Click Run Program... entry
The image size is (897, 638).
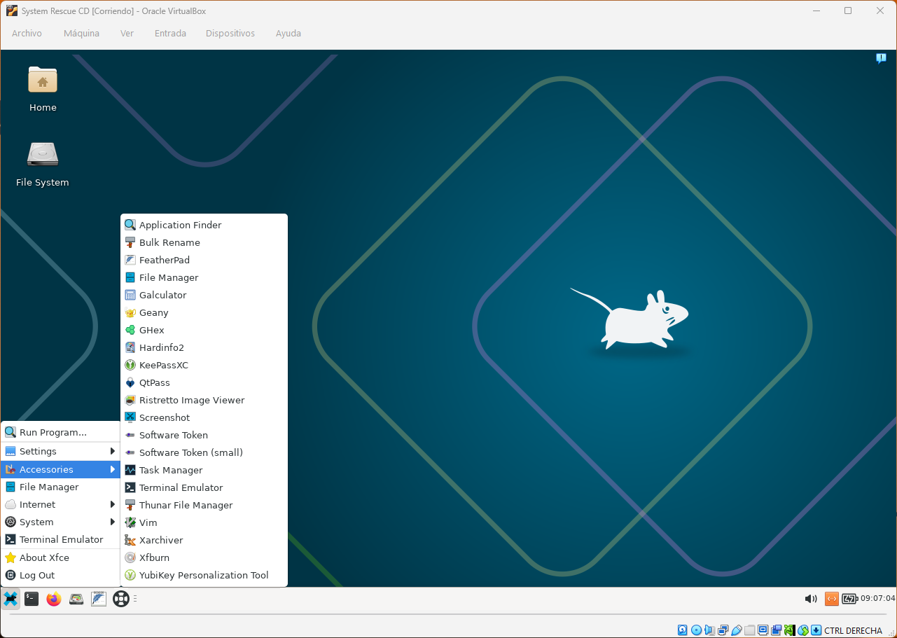click(x=60, y=432)
